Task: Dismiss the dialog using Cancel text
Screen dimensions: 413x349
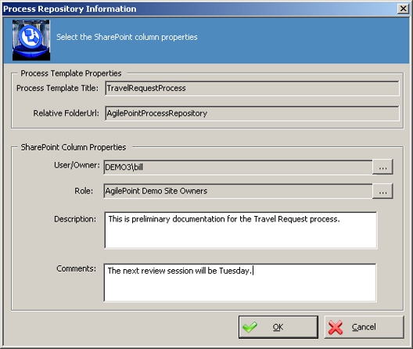Action: coord(364,327)
